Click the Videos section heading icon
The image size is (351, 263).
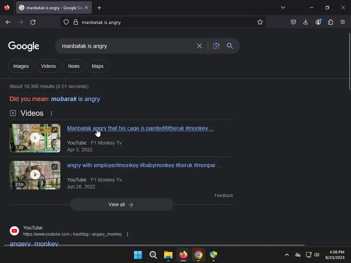(x=13, y=113)
